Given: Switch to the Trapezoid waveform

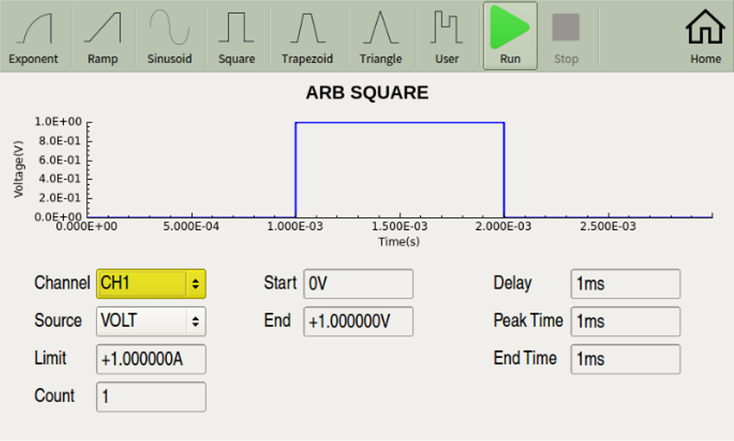Looking at the screenshot, I should (307, 37).
